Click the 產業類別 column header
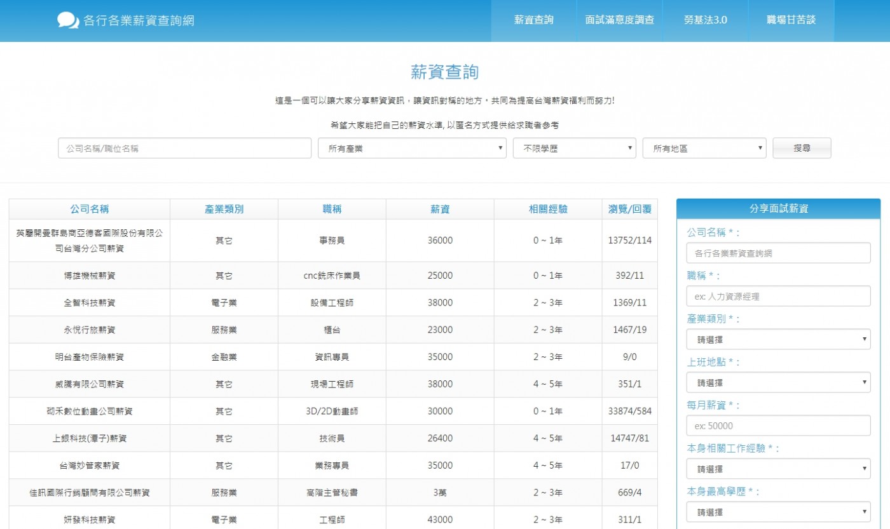The width and height of the screenshot is (890, 529). (x=224, y=209)
